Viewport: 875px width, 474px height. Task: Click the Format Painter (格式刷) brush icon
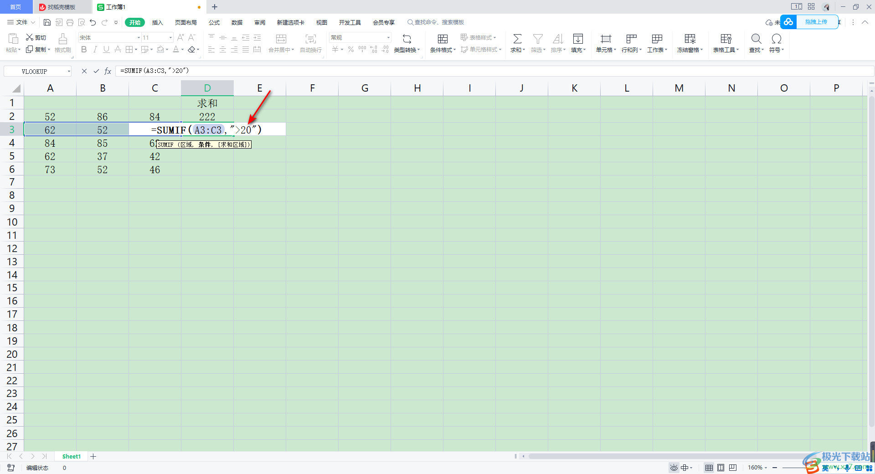click(63, 38)
